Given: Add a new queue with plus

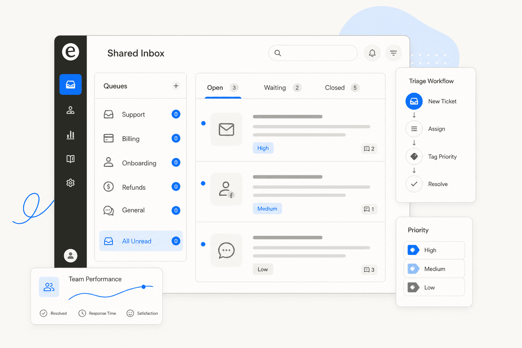Looking at the screenshot, I should pos(176,86).
